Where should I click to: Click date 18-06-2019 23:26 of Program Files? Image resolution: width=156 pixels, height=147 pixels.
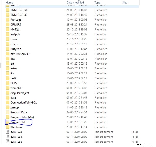click(77, 122)
